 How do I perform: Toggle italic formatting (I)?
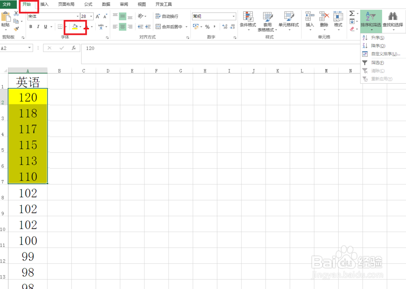pos(38,26)
